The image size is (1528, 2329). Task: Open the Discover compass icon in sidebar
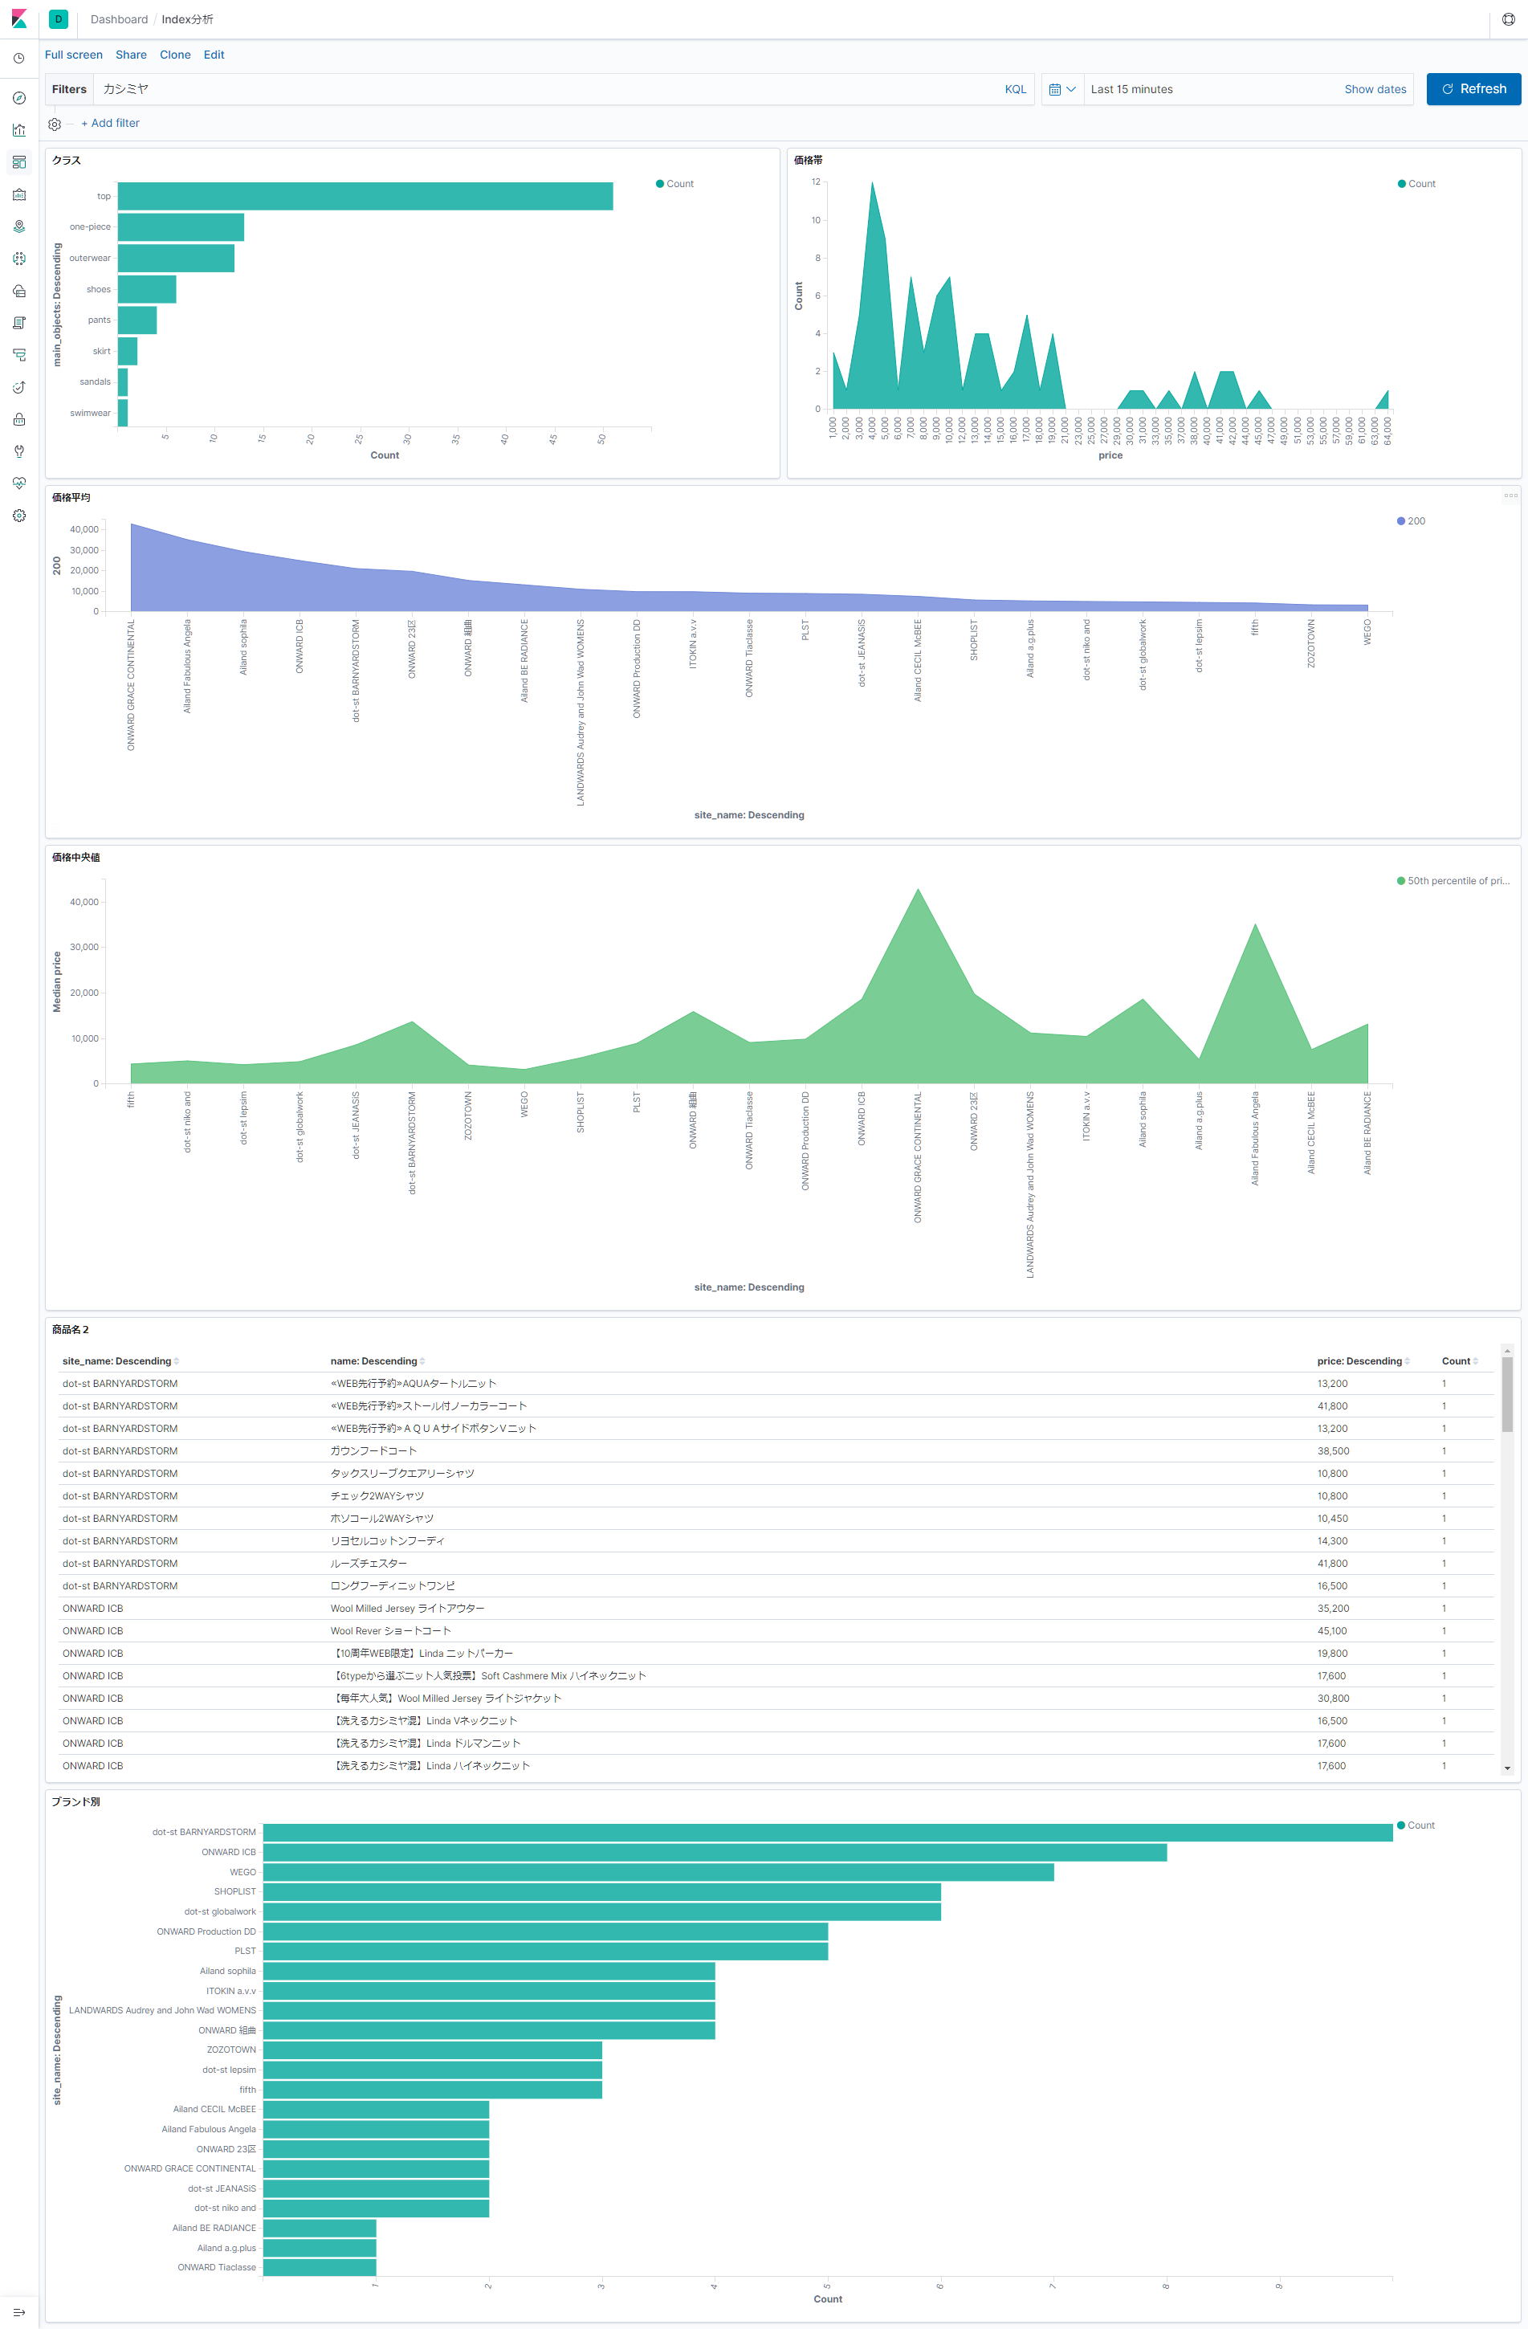[18, 99]
